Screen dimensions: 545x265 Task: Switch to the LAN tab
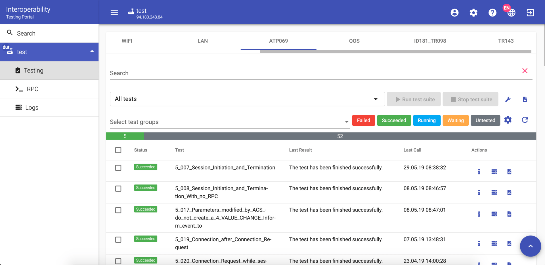[x=203, y=41]
